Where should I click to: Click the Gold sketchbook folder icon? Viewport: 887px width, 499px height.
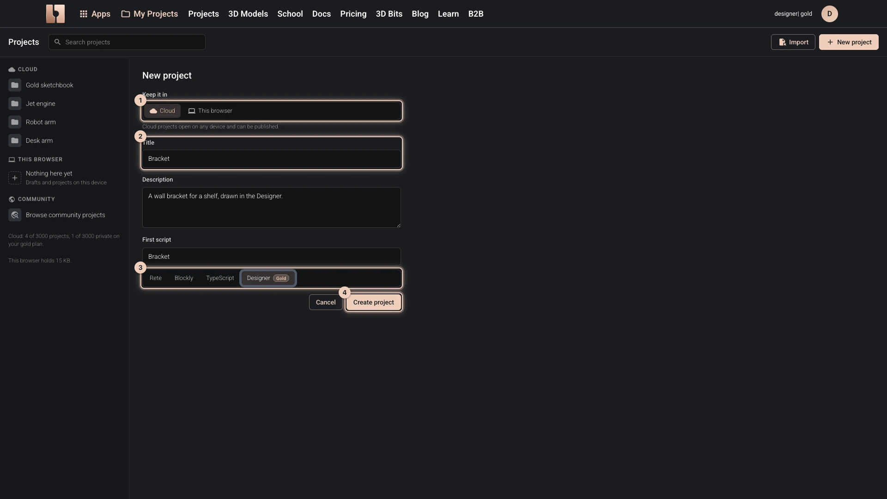click(x=15, y=85)
